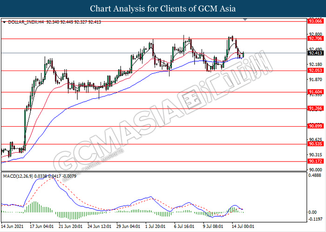Image resolution: width=326 pixels, height=232 pixels.
Task: Select the 90.535 price level label
Action: (x=315, y=144)
